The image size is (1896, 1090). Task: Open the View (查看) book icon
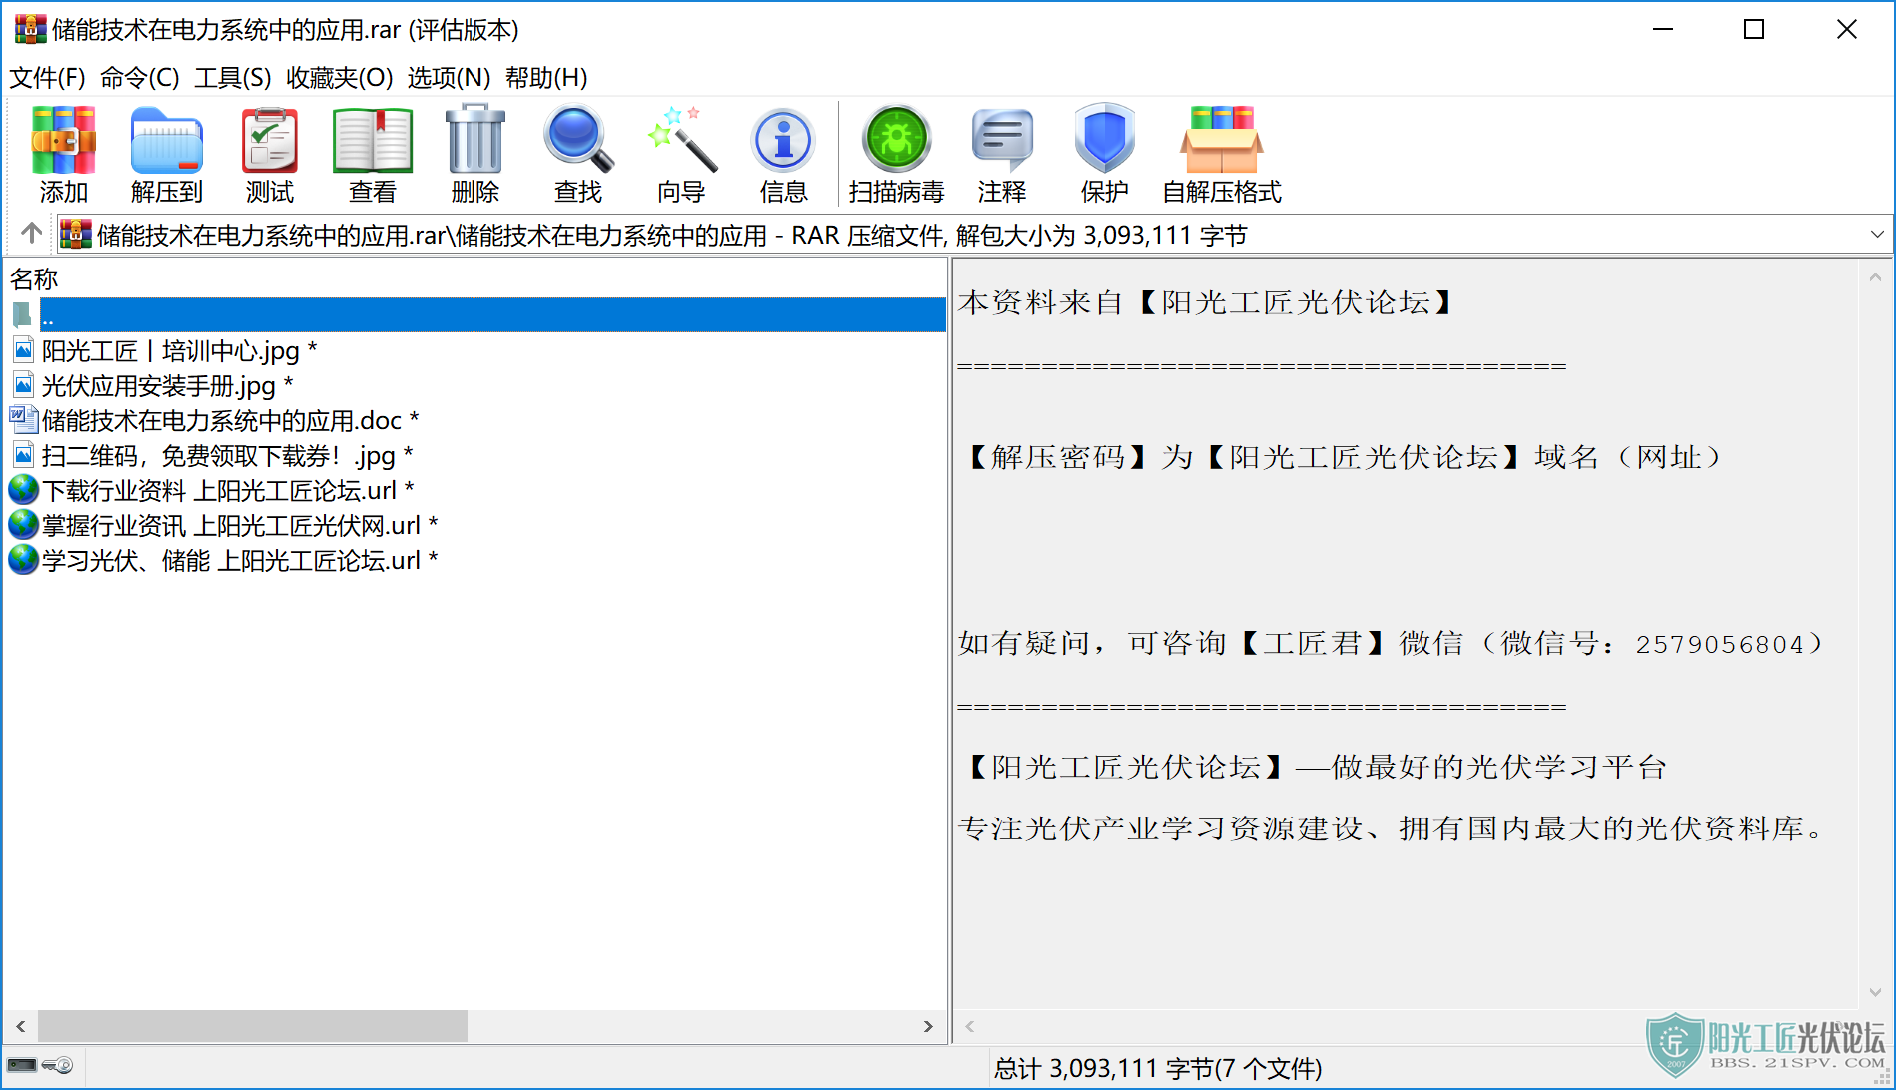tap(373, 154)
